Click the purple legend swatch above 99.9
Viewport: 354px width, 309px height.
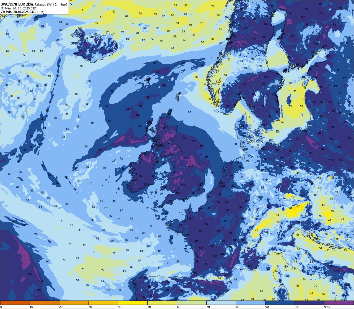(339, 303)
